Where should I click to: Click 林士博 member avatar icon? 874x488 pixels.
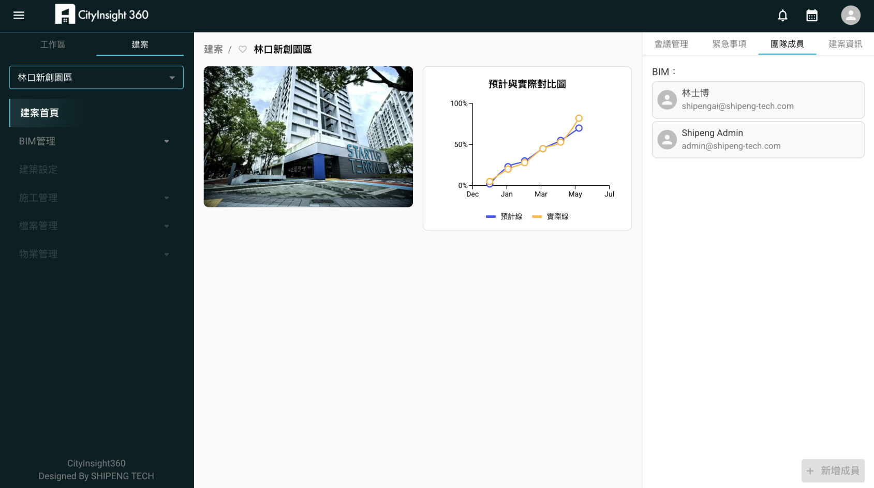pos(667,100)
